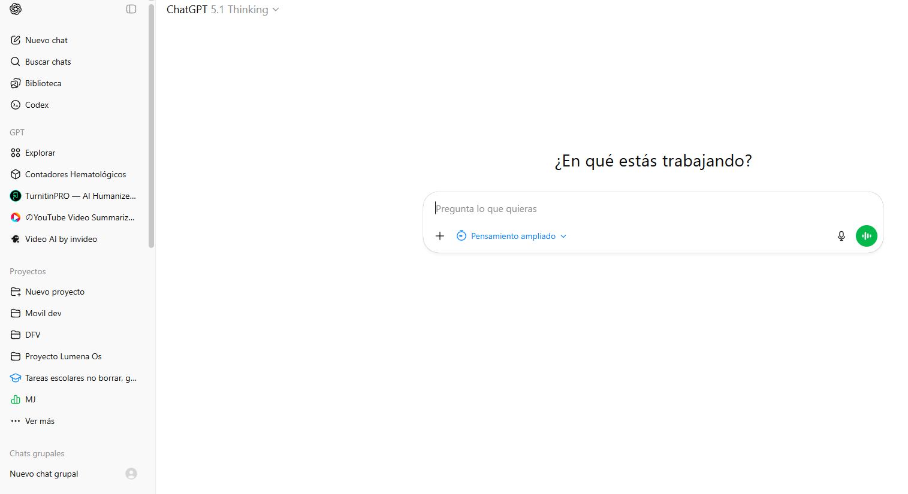Image resolution: width=908 pixels, height=494 pixels.
Task: Open Video AI by invideo GPT
Action: tap(61, 239)
